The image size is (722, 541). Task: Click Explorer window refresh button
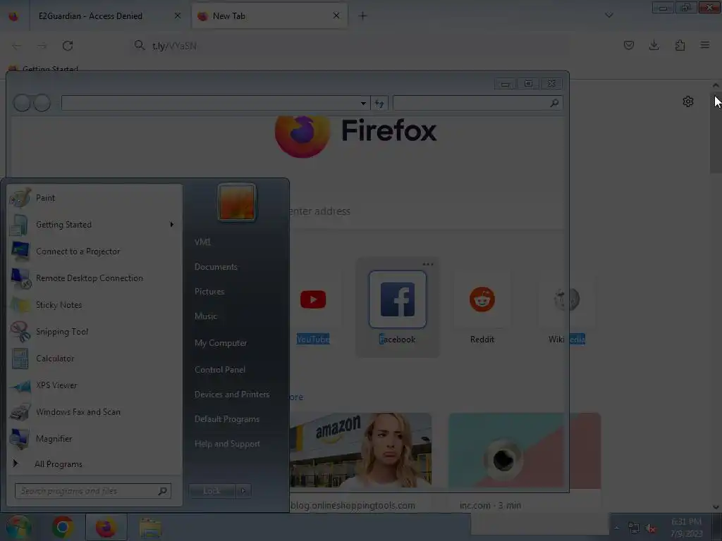pyautogui.click(x=379, y=104)
